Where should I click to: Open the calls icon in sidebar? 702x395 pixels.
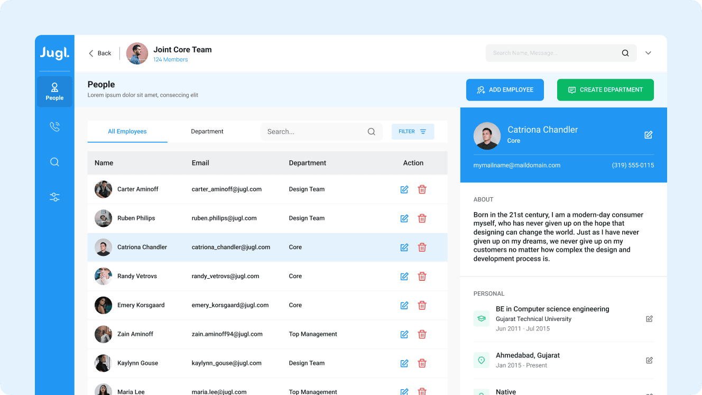[54, 127]
